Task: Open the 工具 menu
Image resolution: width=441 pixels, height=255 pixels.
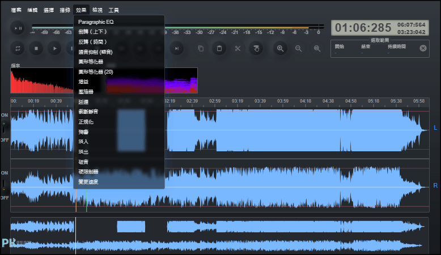Action: point(114,10)
